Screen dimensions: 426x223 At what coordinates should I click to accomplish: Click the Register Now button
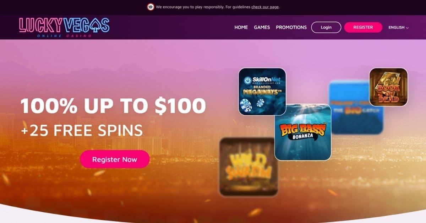[115, 159]
